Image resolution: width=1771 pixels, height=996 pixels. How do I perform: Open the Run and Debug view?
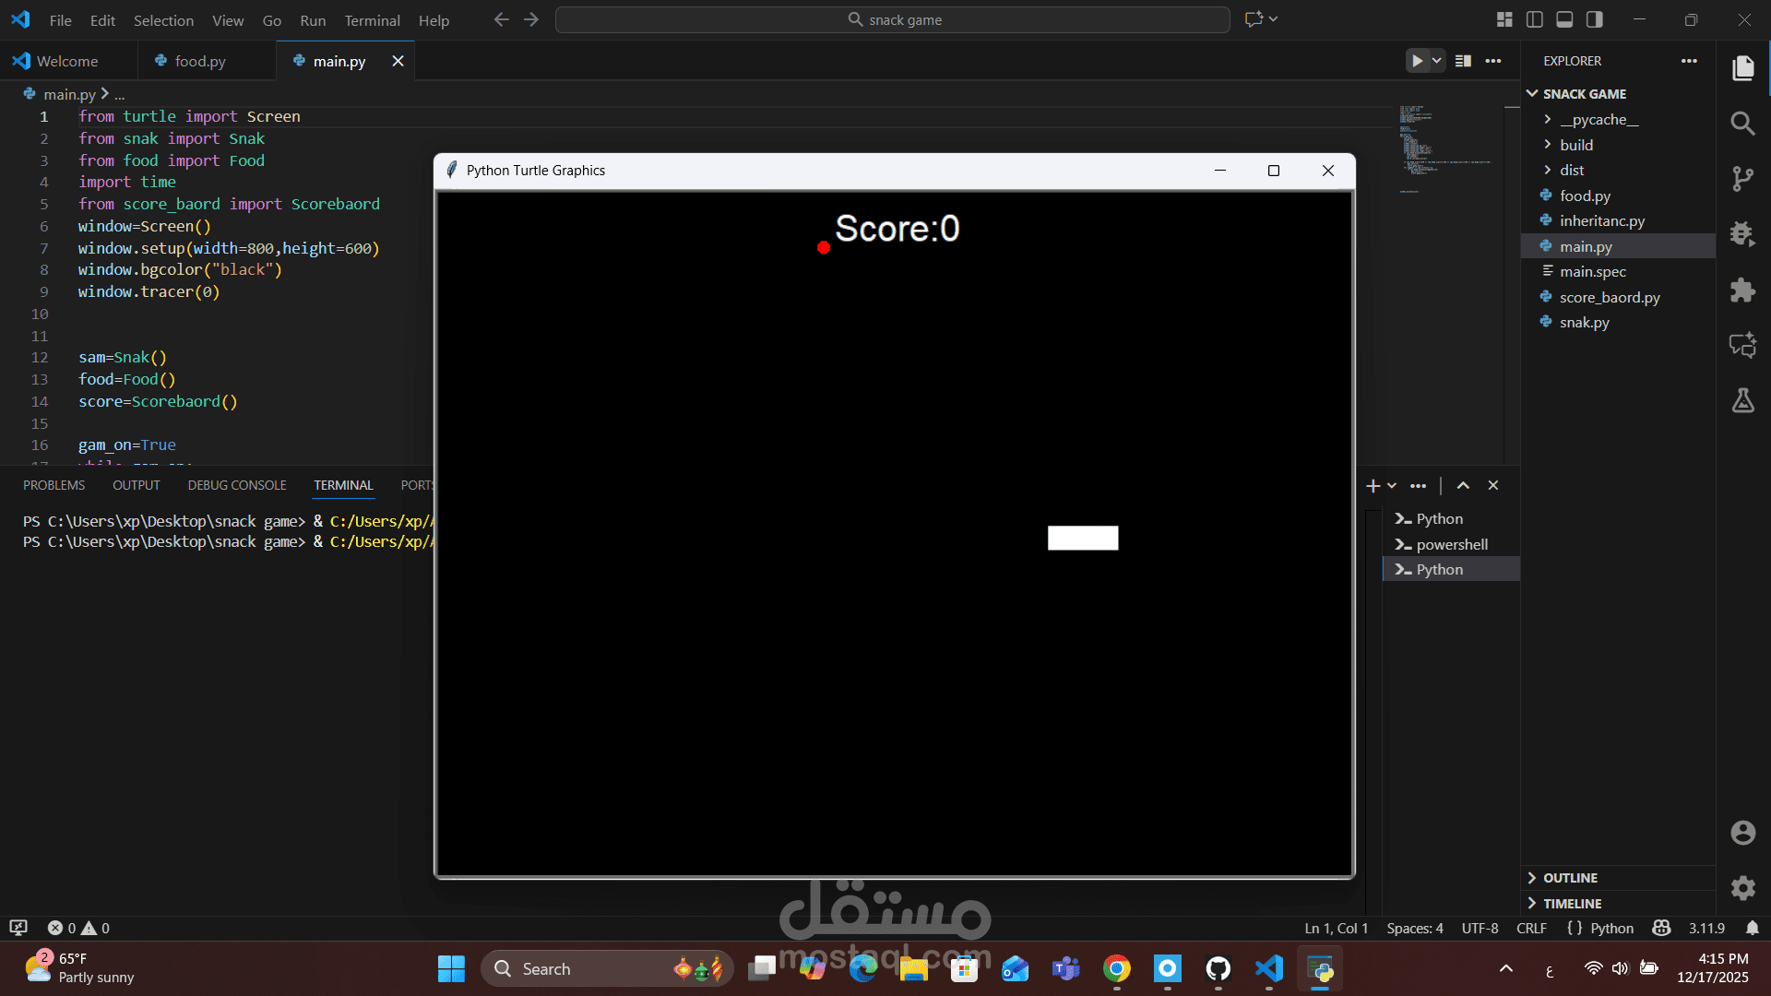[1743, 234]
